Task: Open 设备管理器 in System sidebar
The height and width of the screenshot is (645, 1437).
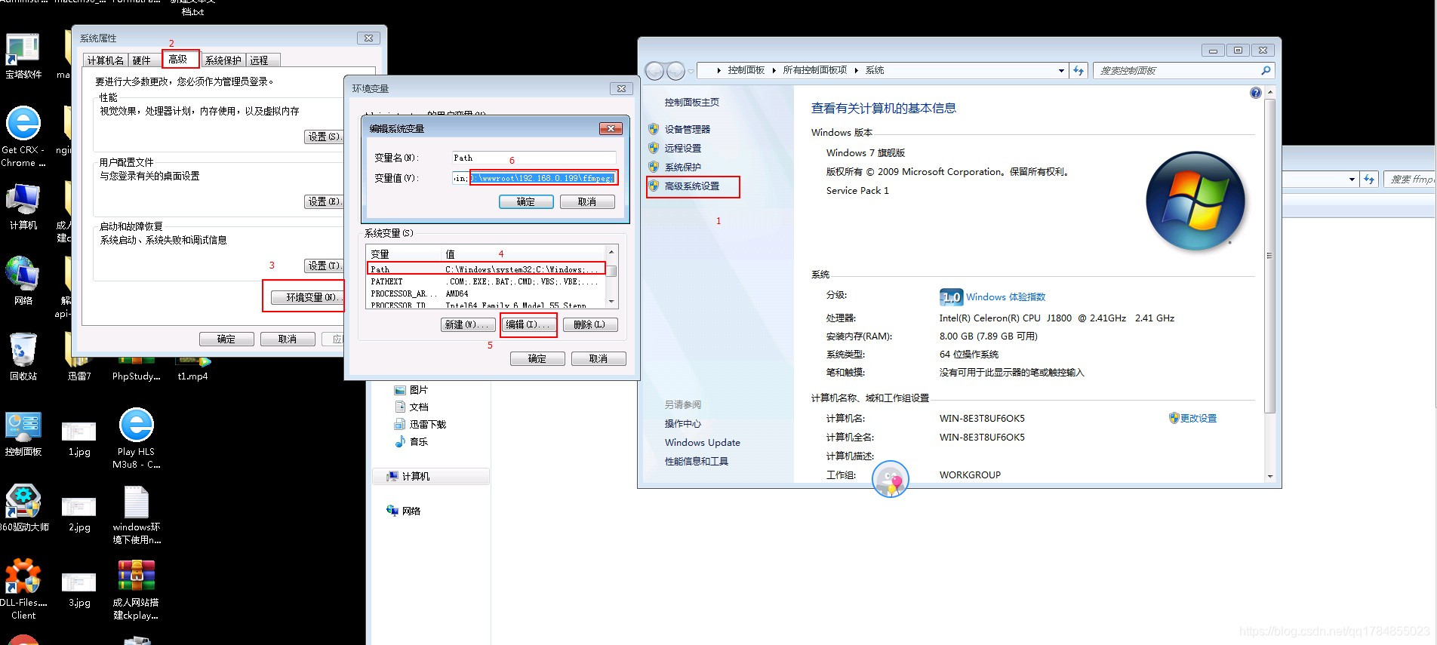Action: pos(687,129)
